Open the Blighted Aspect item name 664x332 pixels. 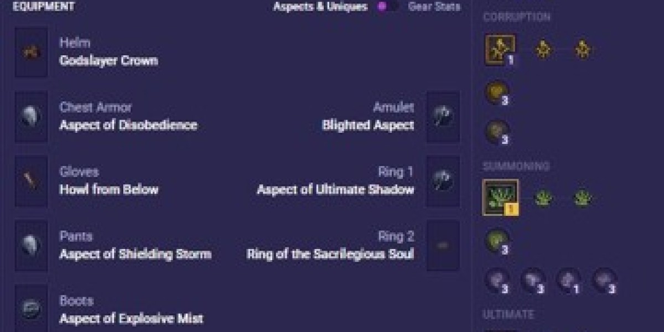[x=368, y=125]
